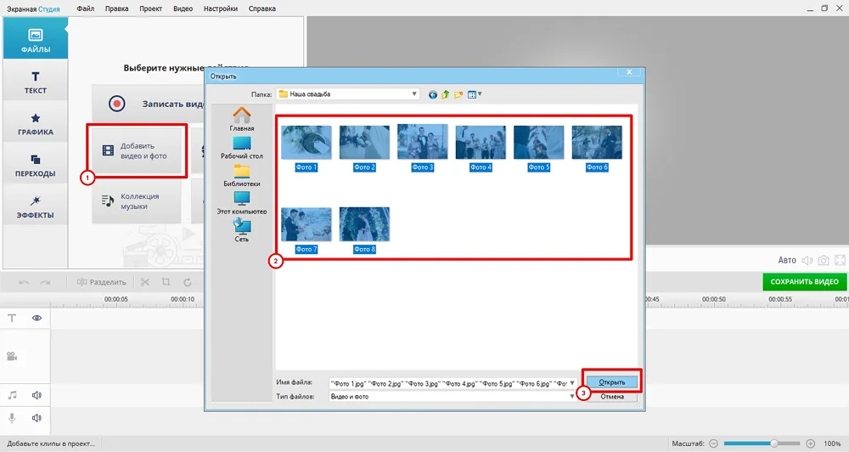Screen dimensions: 849x452
Task: Click the Масштаб zoom slider handle
Action: coord(774,444)
